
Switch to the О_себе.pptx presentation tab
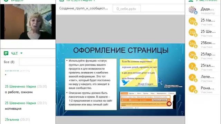coord(126,9)
